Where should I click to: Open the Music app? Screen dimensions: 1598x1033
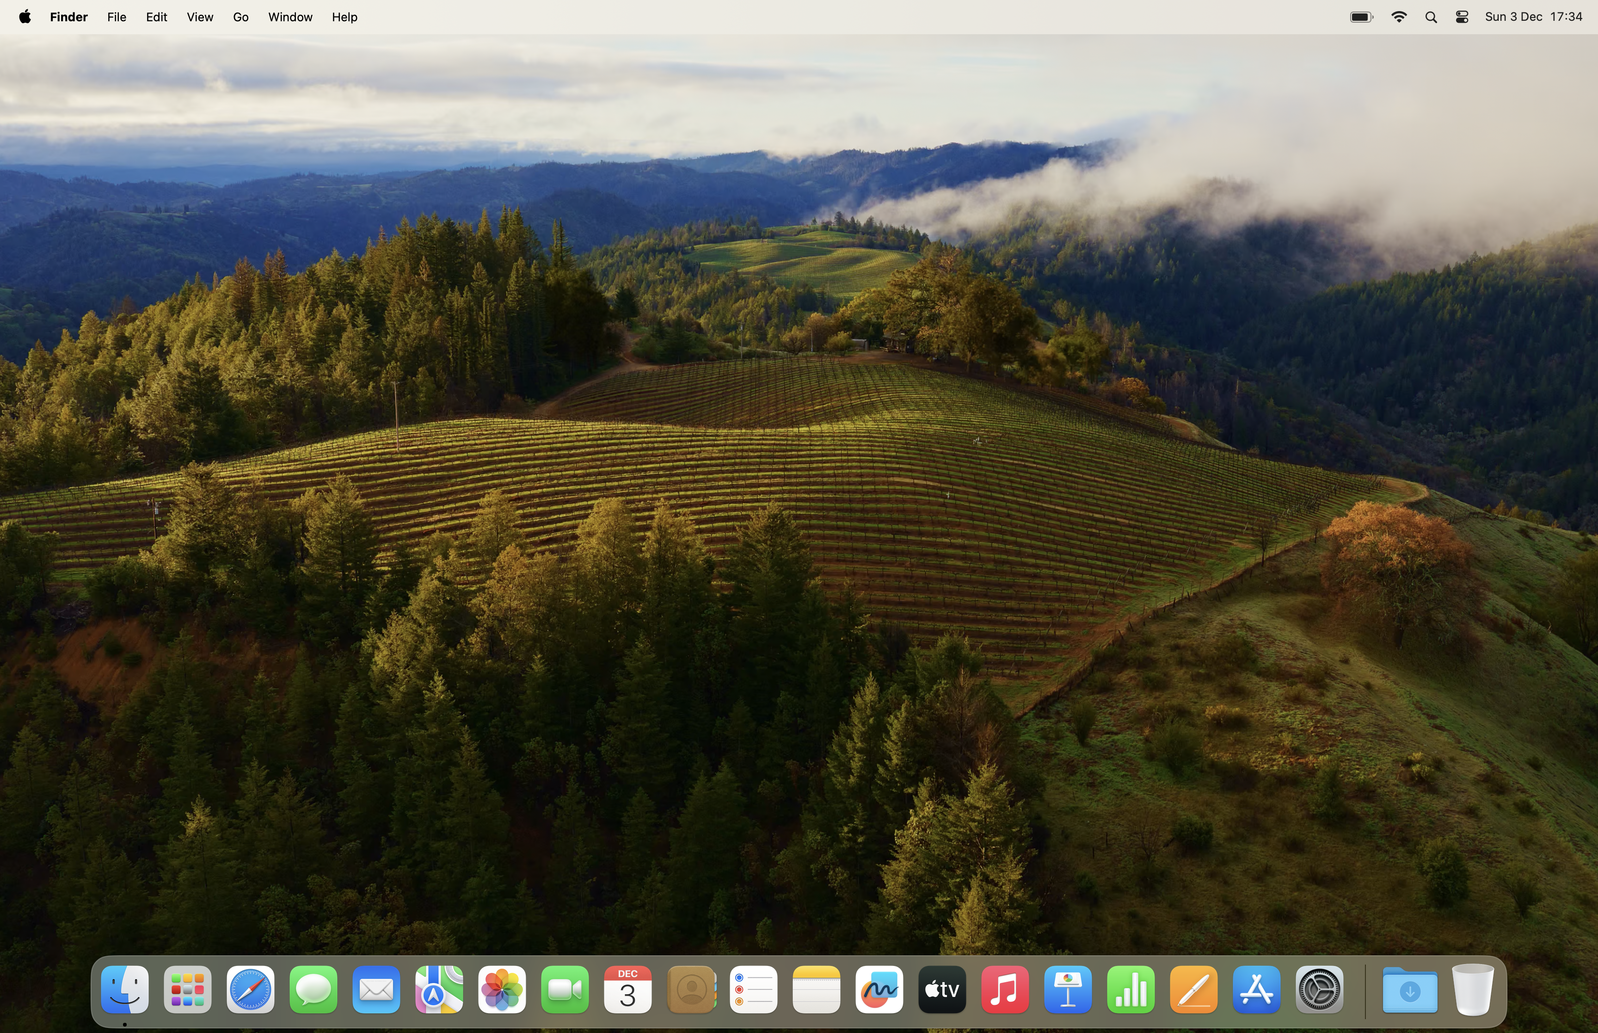tap(1005, 990)
